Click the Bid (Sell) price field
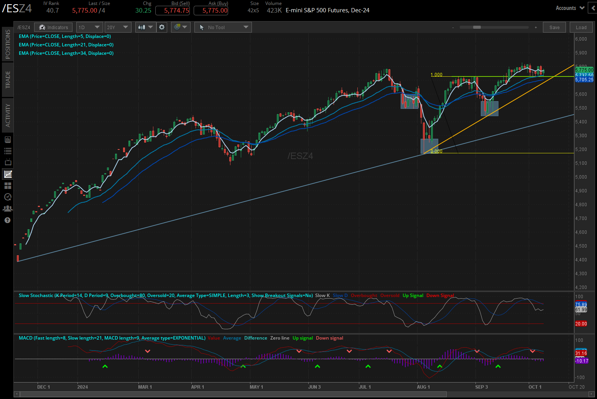The height and width of the screenshot is (399, 597). (x=173, y=10)
